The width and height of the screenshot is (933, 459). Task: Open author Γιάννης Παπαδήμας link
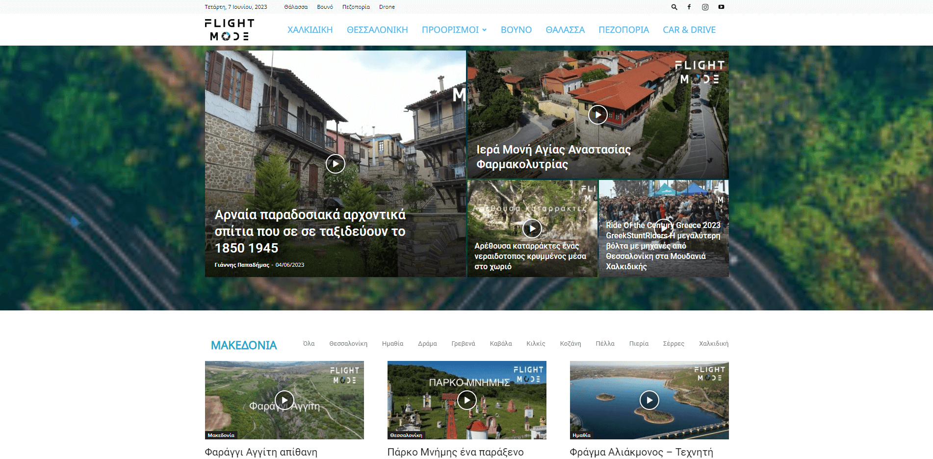pos(242,265)
